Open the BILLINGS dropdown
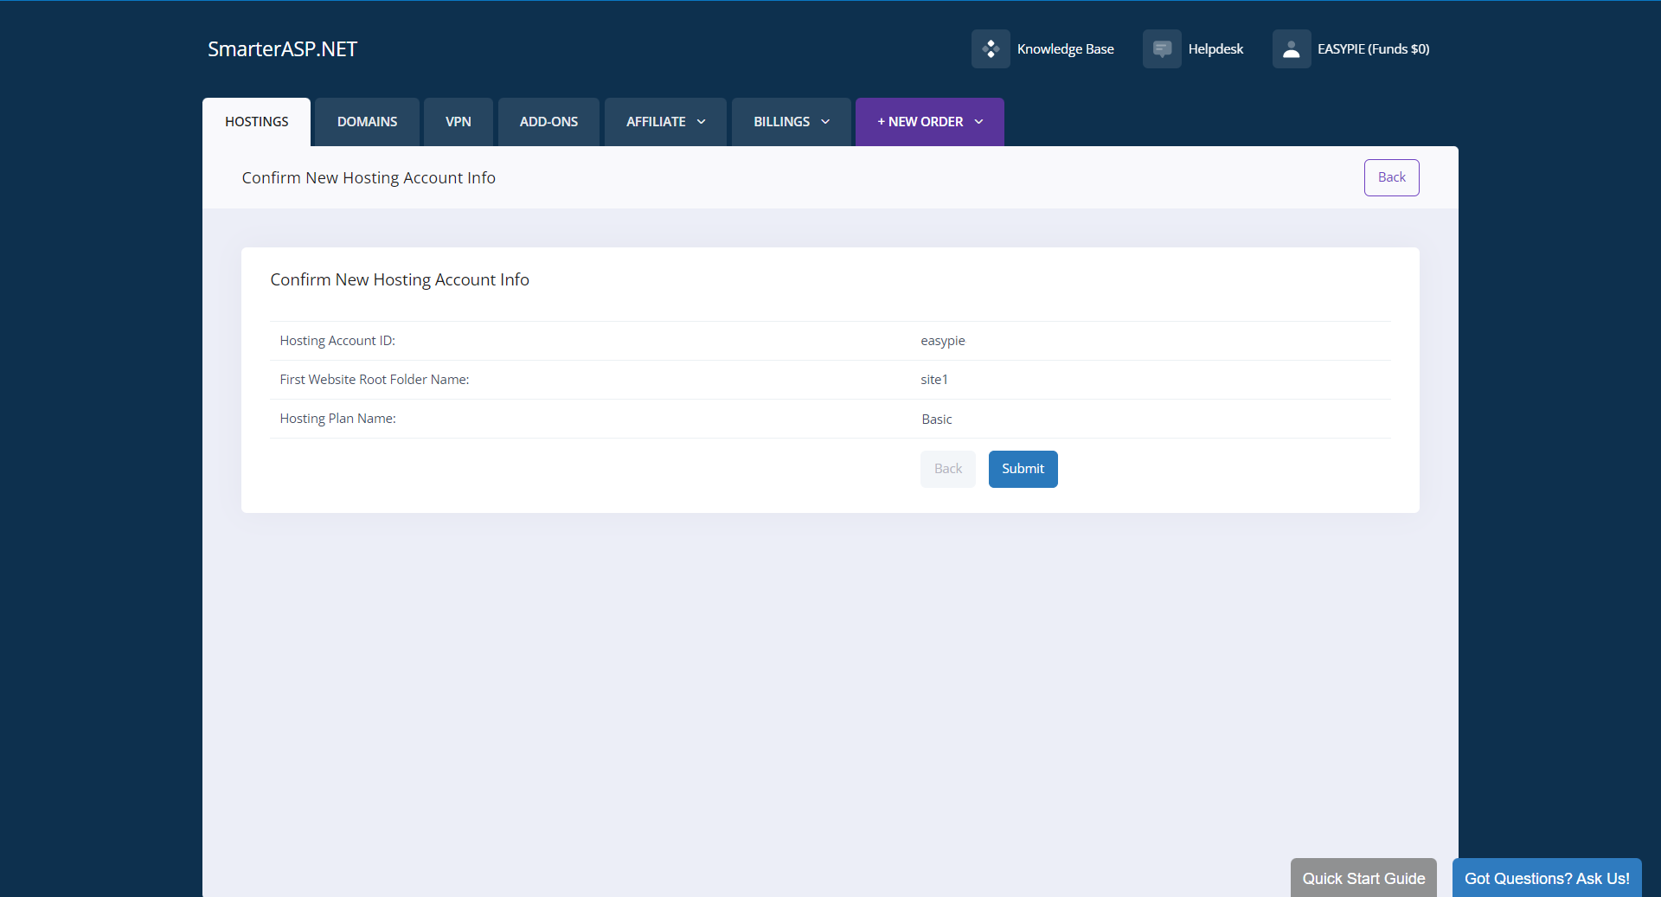 pyautogui.click(x=790, y=121)
